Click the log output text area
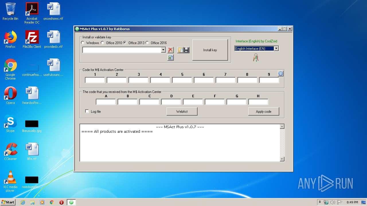The image size is (367, 206). pyautogui.click(x=180, y=143)
